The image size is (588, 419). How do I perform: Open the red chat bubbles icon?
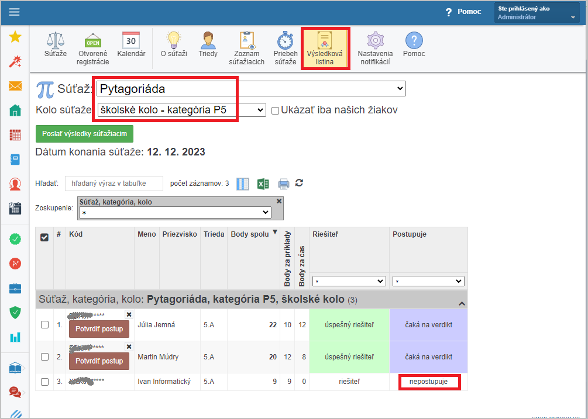15,392
